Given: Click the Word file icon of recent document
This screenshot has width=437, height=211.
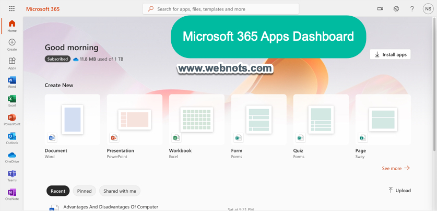Looking at the screenshot, I should (x=54, y=208).
